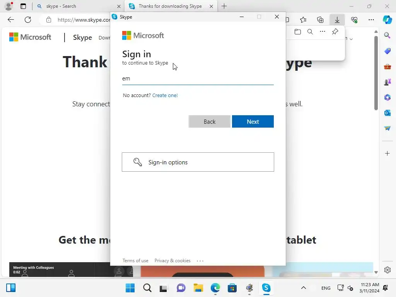
Task: Open taskbar Search
Action: tap(147, 288)
